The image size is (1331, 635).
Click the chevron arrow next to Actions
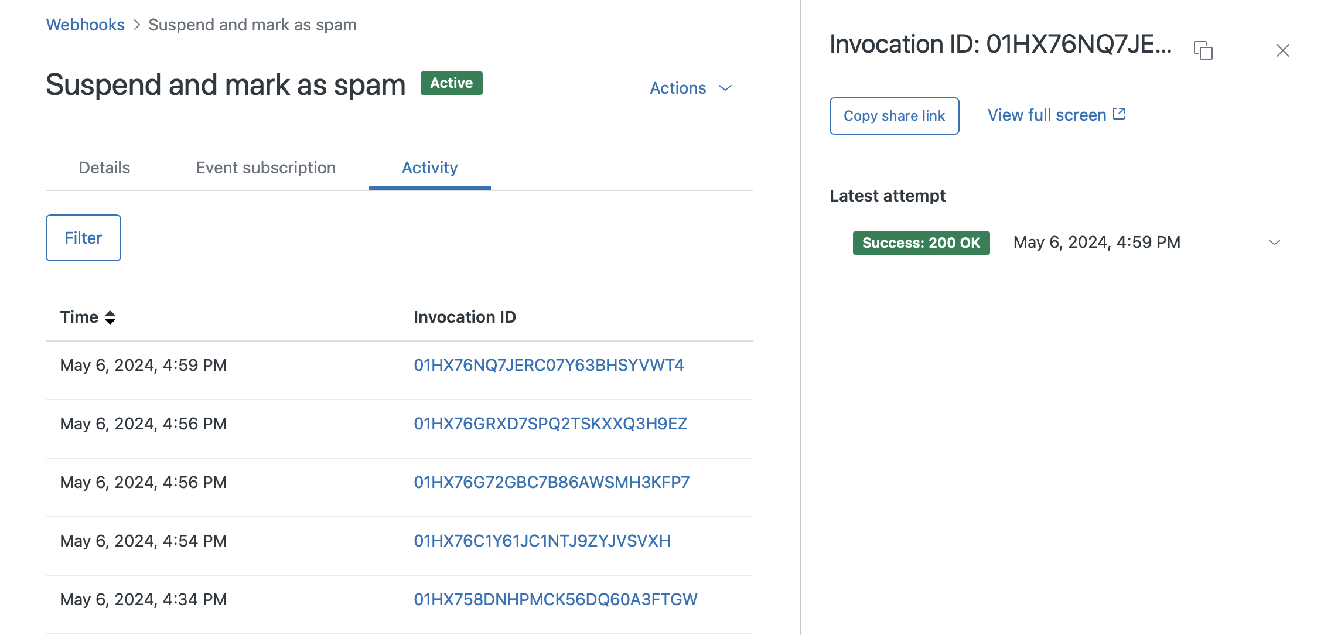[725, 88]
